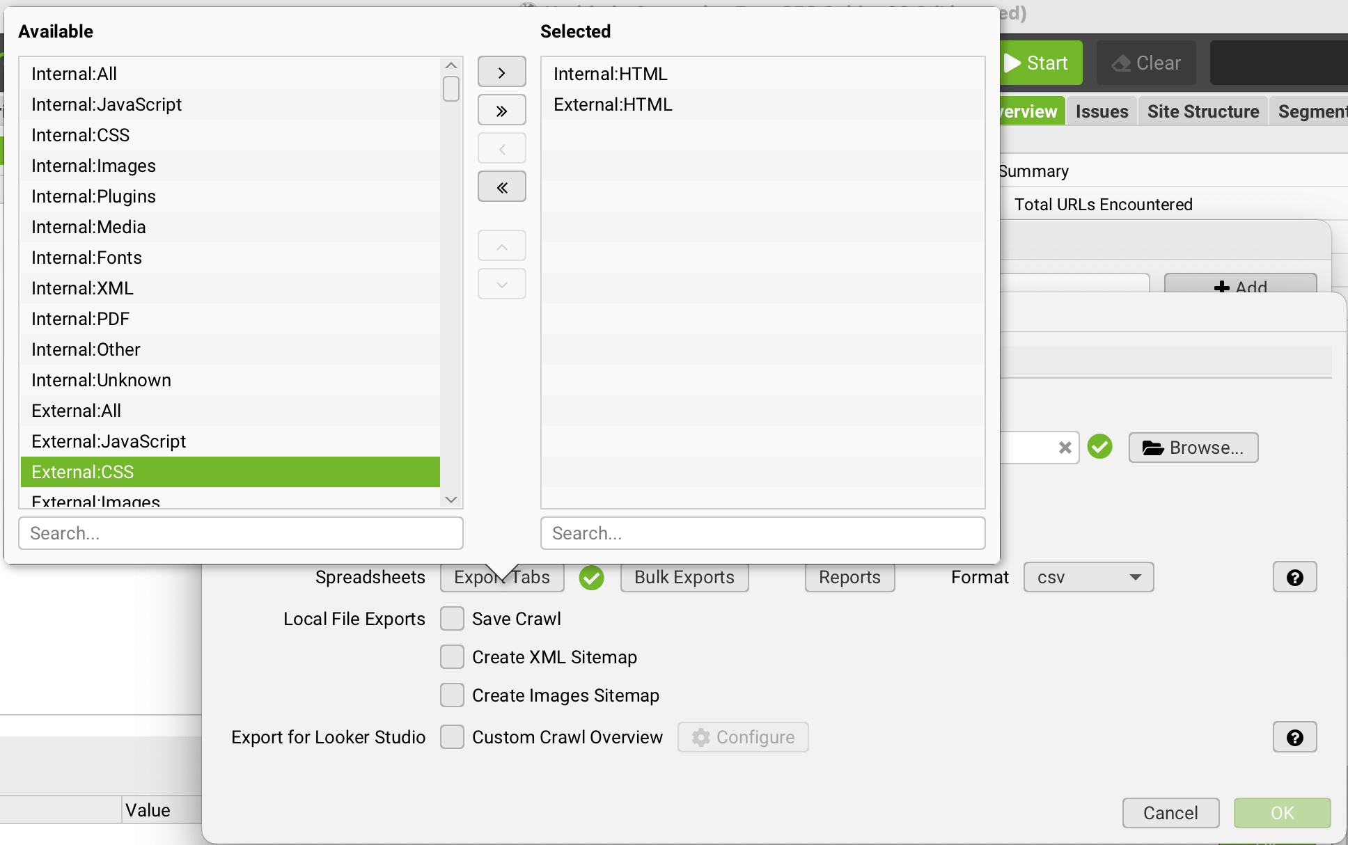The height and width of the screenshot is (845, 1348).
Task: Click the Bulk Exports button
Action: point(684,577)
